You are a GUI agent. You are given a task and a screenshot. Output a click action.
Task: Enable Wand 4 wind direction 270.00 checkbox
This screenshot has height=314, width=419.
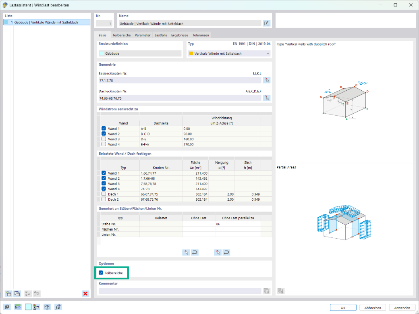104,144
